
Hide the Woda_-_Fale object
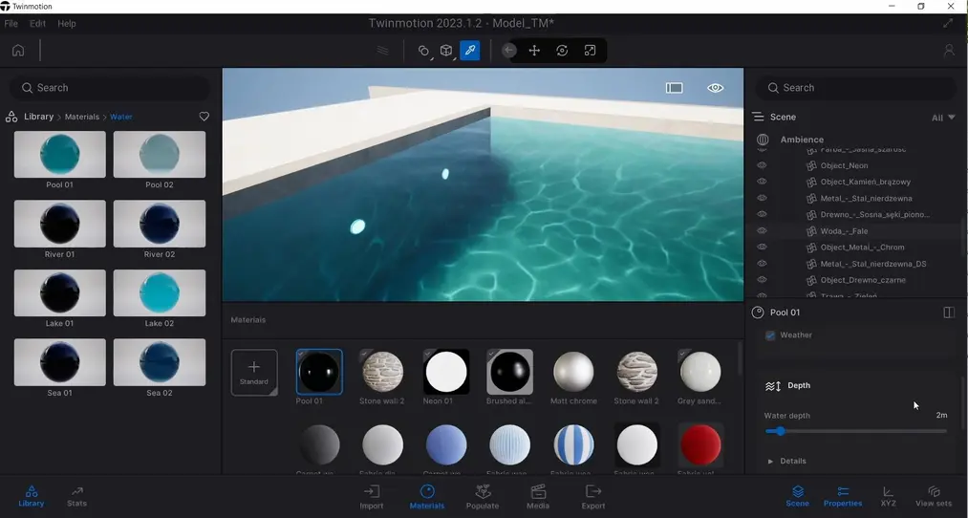(762, 231)
